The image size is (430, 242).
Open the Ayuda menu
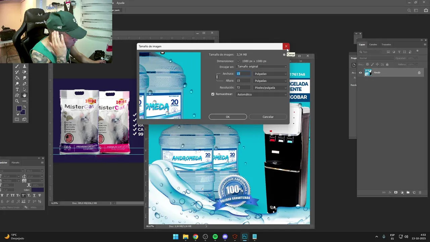(x=120, y=3)
